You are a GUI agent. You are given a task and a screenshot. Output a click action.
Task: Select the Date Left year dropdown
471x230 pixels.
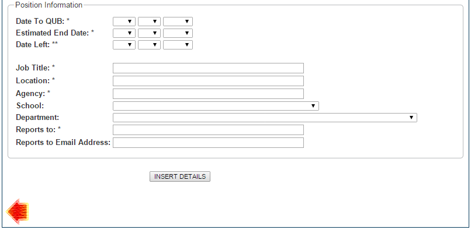(178, 45)
